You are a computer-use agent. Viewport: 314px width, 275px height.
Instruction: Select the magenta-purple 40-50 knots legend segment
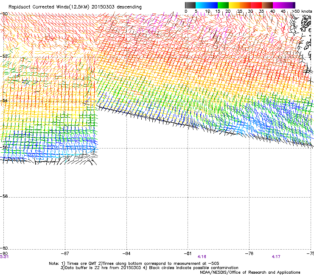tap(284, 5)
